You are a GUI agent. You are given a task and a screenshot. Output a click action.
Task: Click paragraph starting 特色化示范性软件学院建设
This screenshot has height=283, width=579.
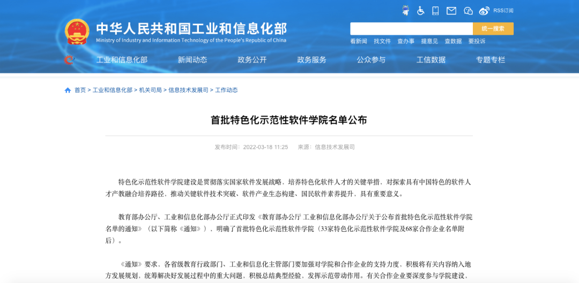(289, 188)
